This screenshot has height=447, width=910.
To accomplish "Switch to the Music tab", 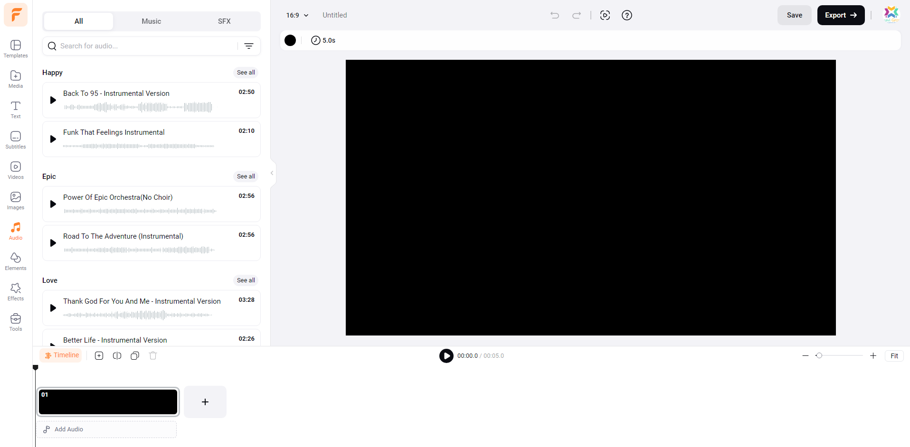I will click(151, 21).
